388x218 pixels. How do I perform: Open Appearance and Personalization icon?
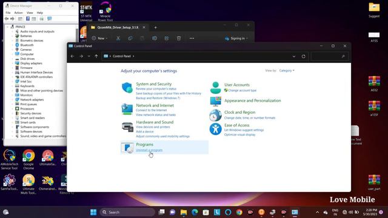click(216, 101)
